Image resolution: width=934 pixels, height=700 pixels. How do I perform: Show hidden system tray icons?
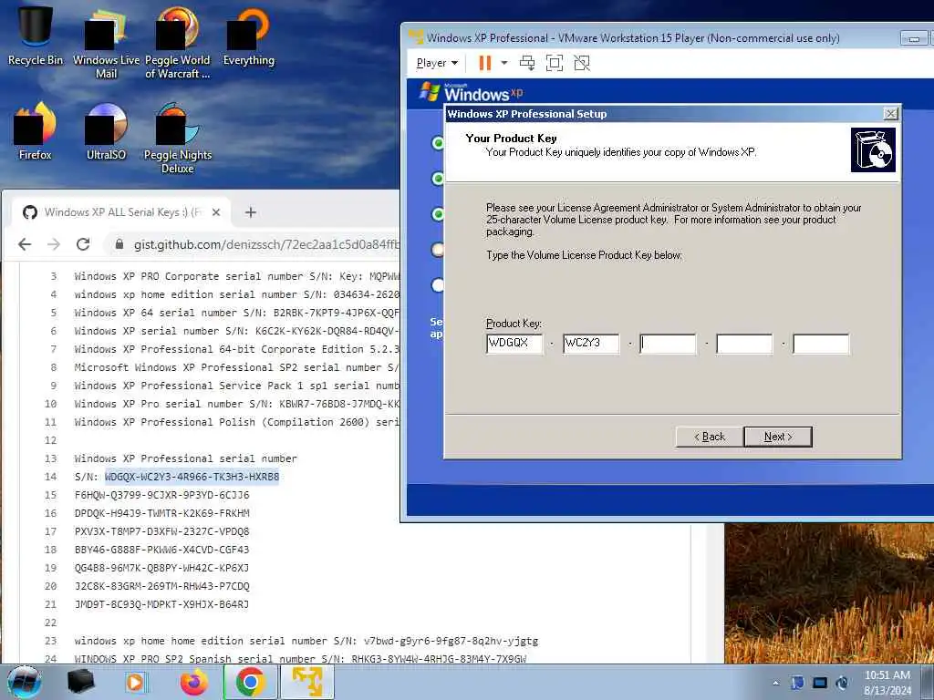coord(775,684)
